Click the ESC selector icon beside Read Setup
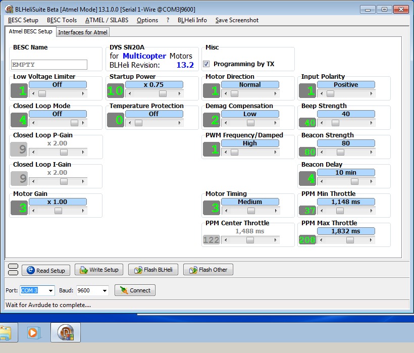The height and width of the screenshot is (353, 414). click(x=13, y=270)
